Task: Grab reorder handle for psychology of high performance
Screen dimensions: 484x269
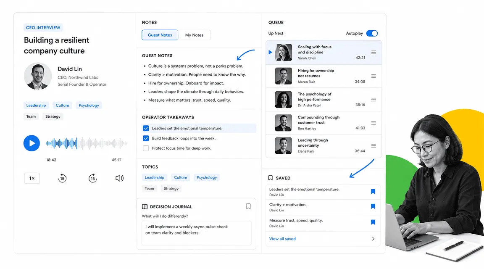Action: tap(374, 100)
